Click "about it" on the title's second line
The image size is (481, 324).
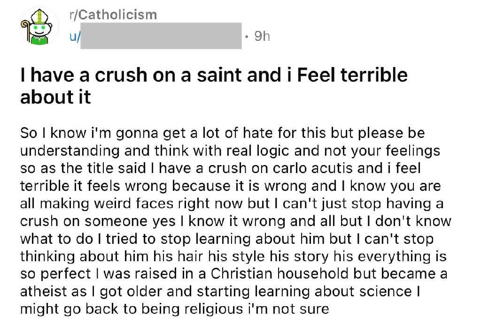(55, 98)
